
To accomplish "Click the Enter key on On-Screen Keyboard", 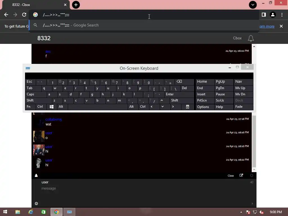I will (x=179, y=94).
